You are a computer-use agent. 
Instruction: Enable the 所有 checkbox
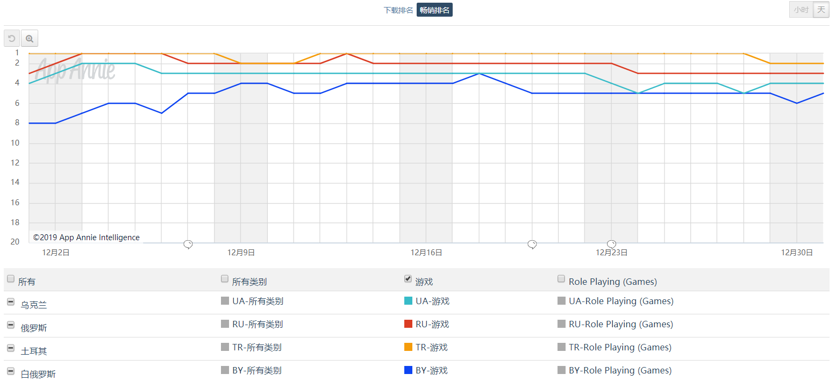(11, 278)
